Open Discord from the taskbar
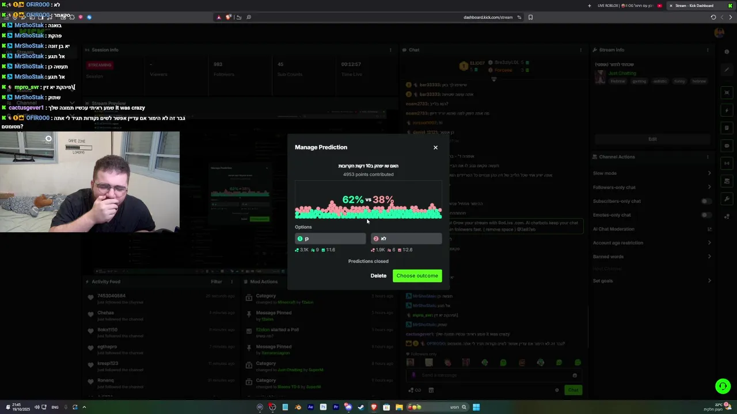Screen dimensions: 737x414 click(x=348, y=407)
